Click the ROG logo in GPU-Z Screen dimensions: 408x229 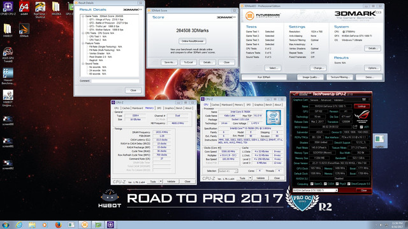click(362, 116)
